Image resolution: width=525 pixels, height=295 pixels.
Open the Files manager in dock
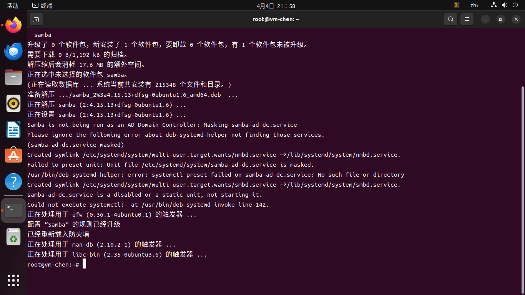coord(13,77)
